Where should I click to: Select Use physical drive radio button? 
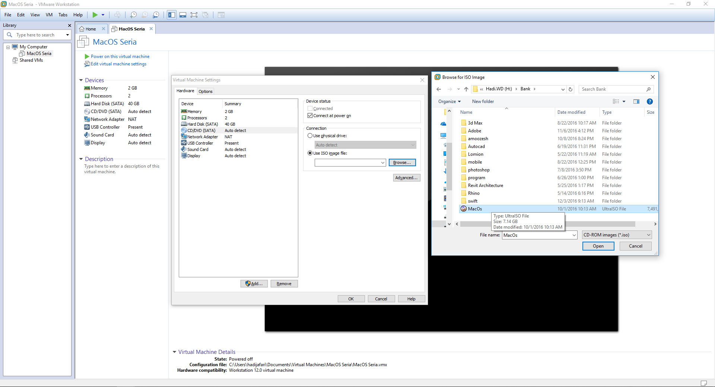(x=310, y=136)
